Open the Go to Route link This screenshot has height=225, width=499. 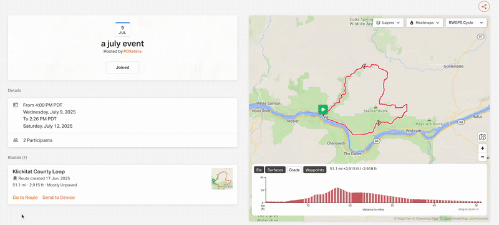pos(25,198)
